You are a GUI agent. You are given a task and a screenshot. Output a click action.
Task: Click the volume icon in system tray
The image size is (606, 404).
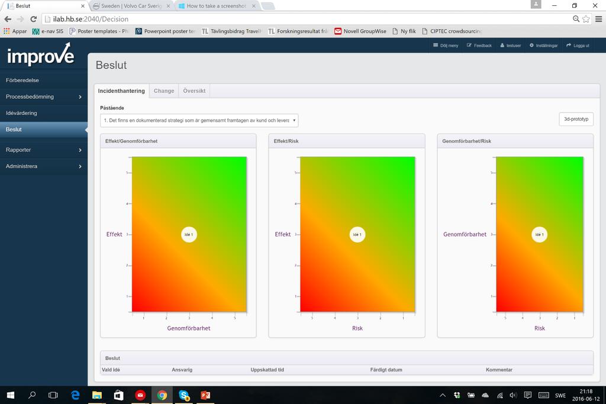(513, 395)
